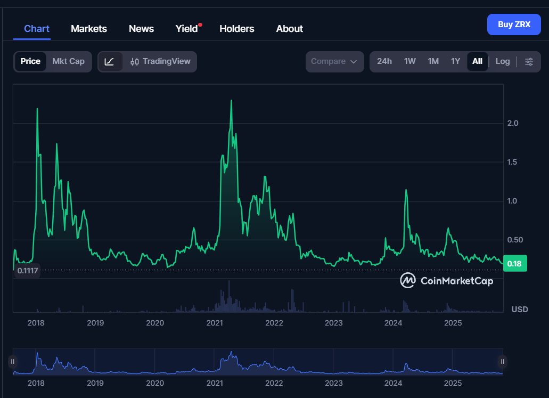This screenshot has height=398, width=549.
Task: Click the 2021 mark on the timeline slider
Action: click(x=215, y=383)
